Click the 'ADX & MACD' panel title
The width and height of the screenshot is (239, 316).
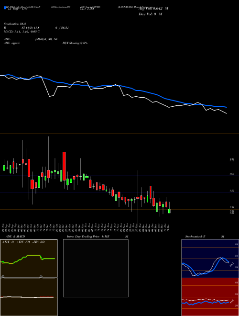point(15,237)
